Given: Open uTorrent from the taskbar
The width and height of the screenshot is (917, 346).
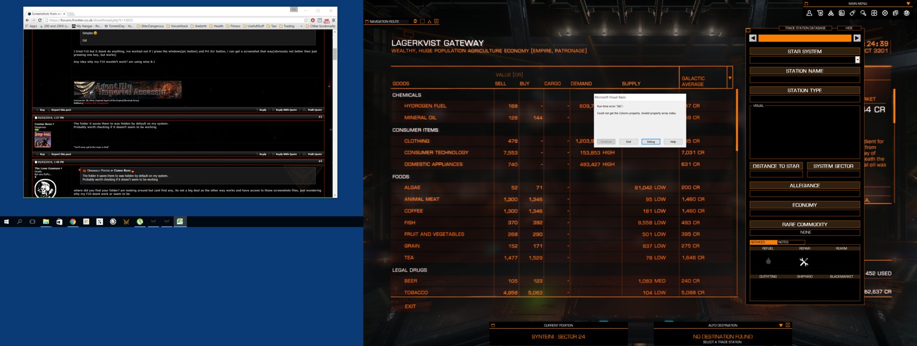Looking at the screenshot, I should [x=140, y=221].
